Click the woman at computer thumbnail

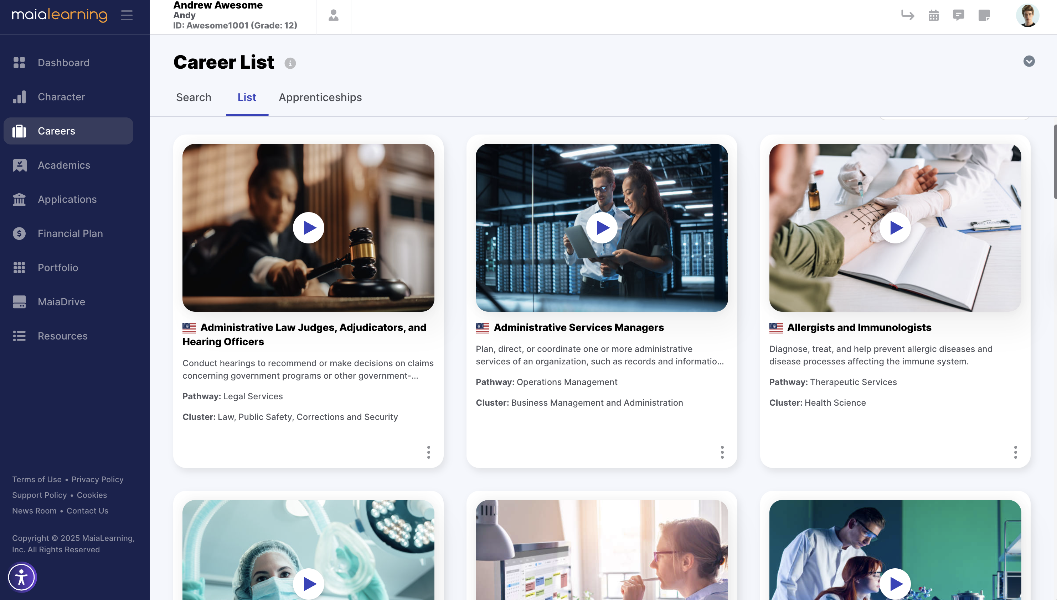pos(602,550)
